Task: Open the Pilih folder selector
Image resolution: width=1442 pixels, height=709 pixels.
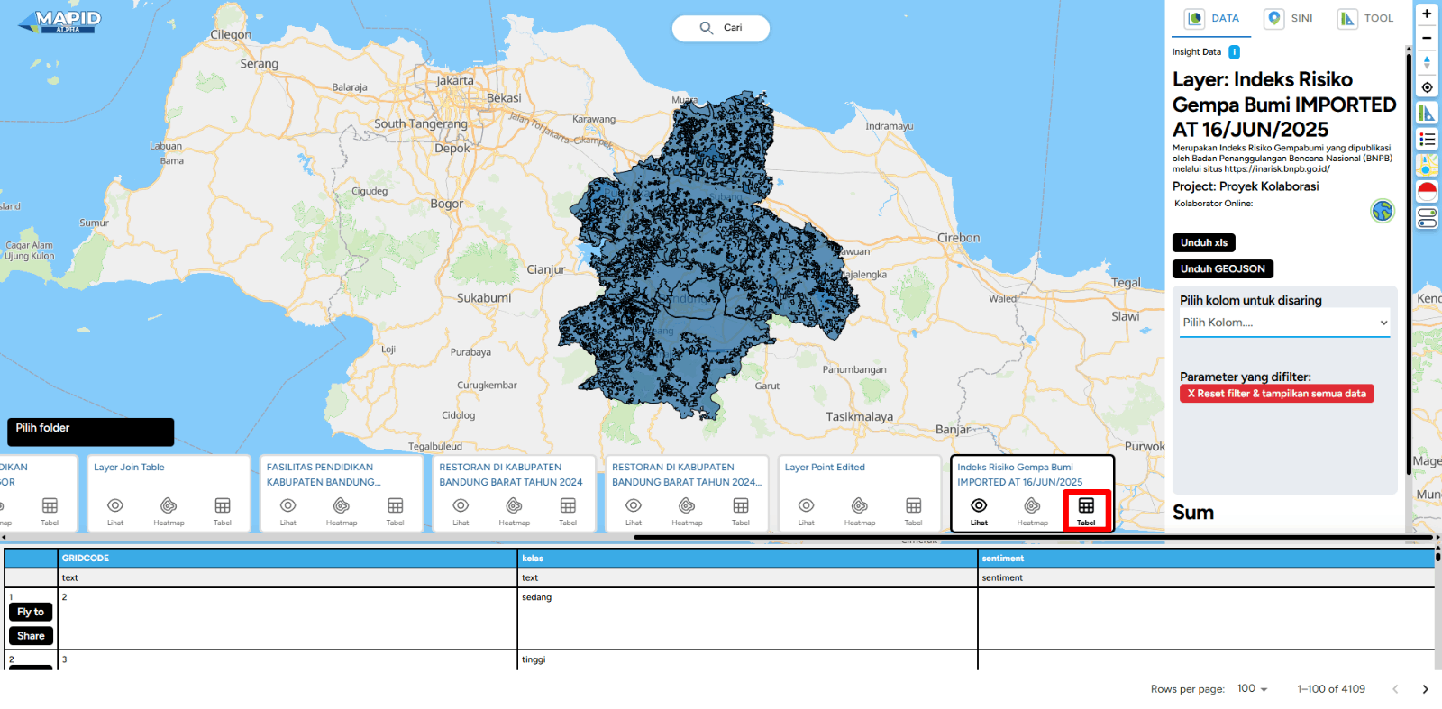Action: [90, 432]
